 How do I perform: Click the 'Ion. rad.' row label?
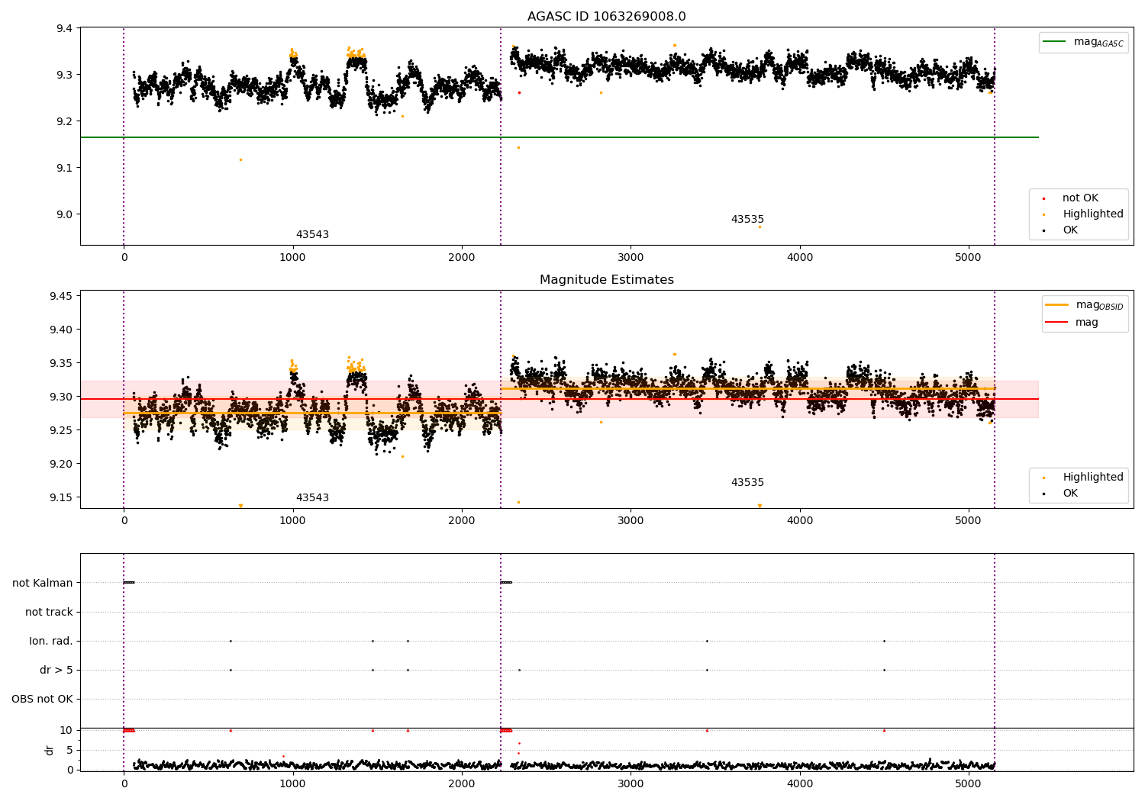coord(51,642)
